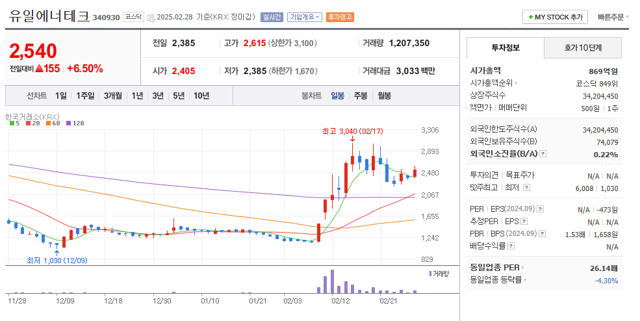The height and width of the screenshot is (321, 640).
Task: Click the 외국인보유주식수 value 74,079
Action: (x=608, y=142)
